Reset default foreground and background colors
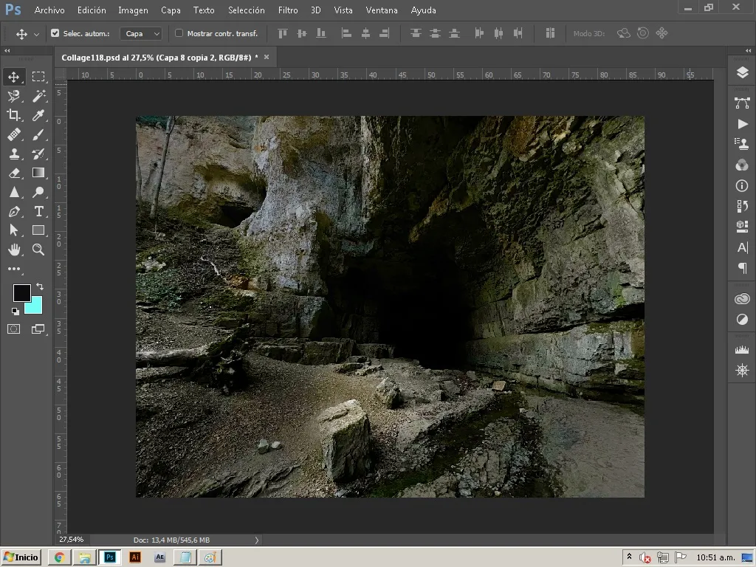 pyautogui.click(x=16, y=312)
